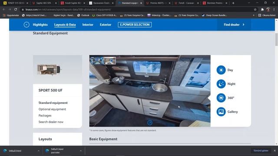
Task: Select Layouts & Data menu item
Action: [x=65, y=25]
